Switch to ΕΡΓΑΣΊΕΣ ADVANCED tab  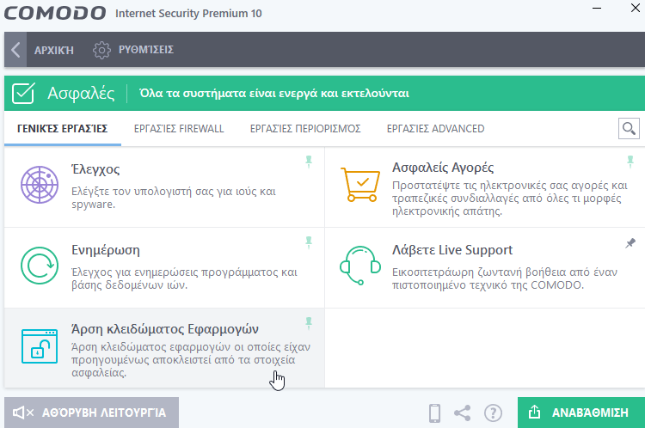click(x=436, y=129)
